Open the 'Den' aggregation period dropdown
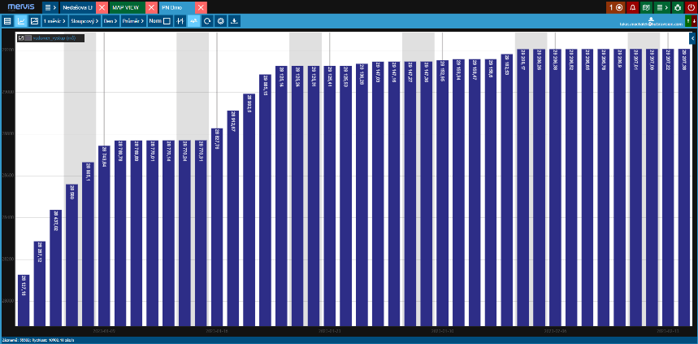698x344 pixels. [110, 20]
